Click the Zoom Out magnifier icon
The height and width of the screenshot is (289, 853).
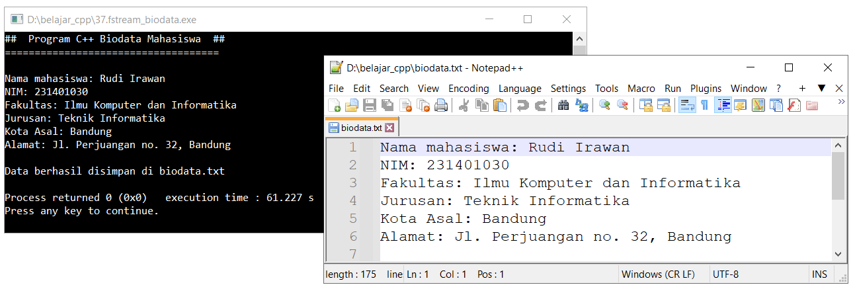[622, 105]
